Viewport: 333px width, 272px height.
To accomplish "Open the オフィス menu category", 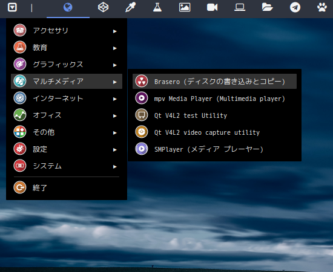I will tap(67, 115).
